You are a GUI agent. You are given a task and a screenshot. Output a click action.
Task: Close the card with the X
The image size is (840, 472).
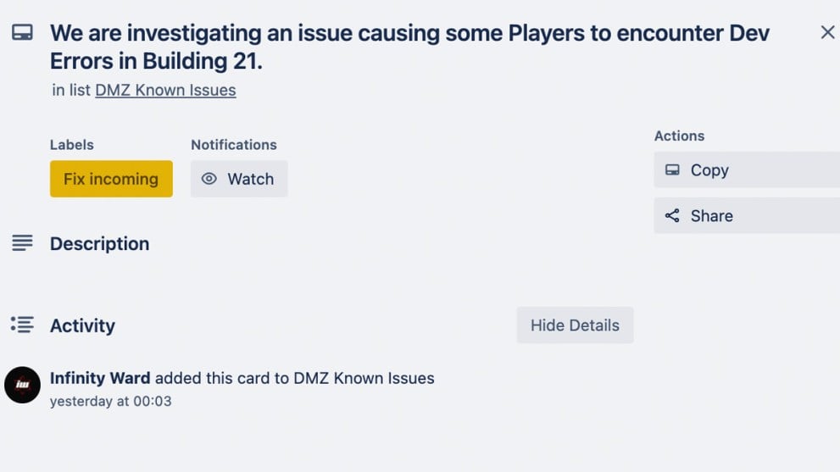pos(827,33)
